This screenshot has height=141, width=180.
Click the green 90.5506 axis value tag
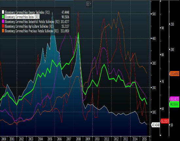point(174,104)
